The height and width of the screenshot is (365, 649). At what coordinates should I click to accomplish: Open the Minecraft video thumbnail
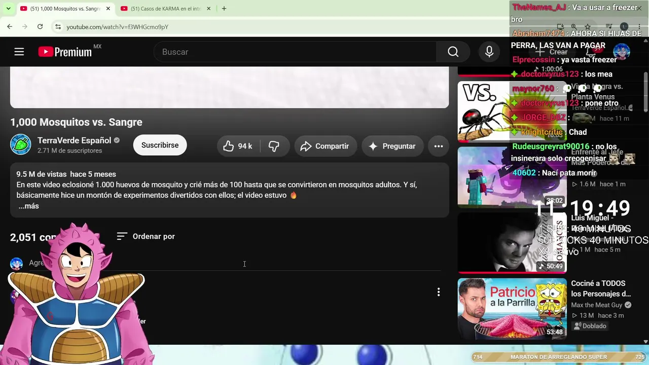(x=512, y=177)
